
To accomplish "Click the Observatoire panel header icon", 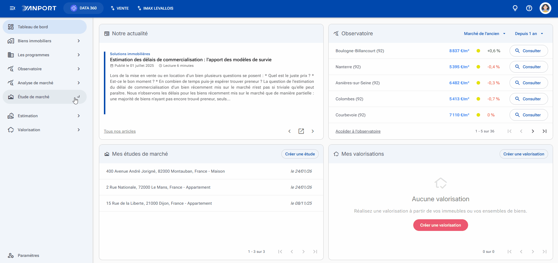I will 336,34.
